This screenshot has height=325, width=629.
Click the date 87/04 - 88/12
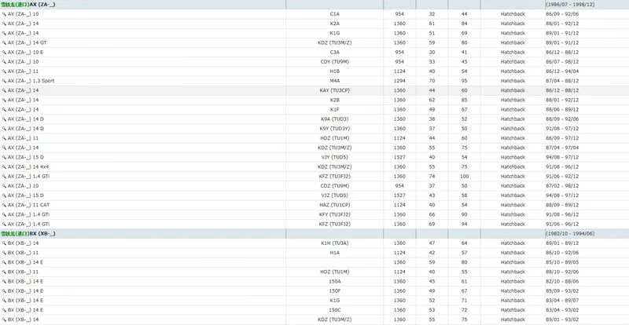[x=562, y=81]
